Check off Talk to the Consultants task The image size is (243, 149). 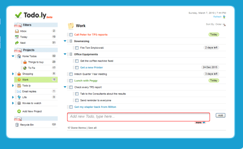[x=77, y=94]
